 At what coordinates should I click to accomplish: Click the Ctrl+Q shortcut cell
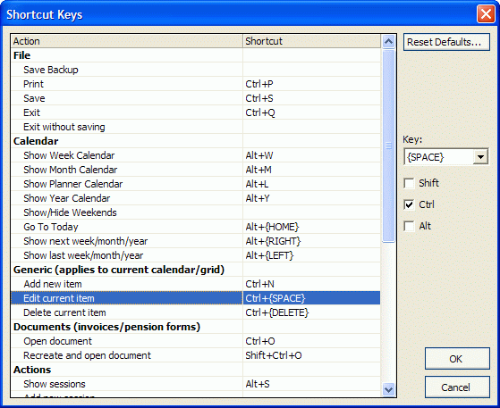point(312,112)
